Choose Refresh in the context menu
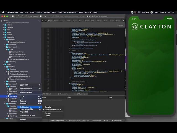The image size is (177, 133). [30, 119]
